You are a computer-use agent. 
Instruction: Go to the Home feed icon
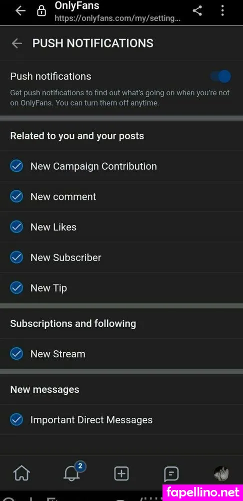[x=21, y=473]
